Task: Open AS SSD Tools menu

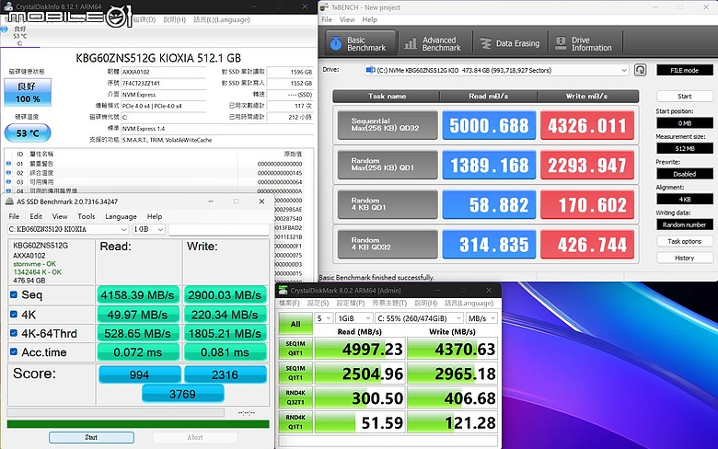Action: pos(87,216)
